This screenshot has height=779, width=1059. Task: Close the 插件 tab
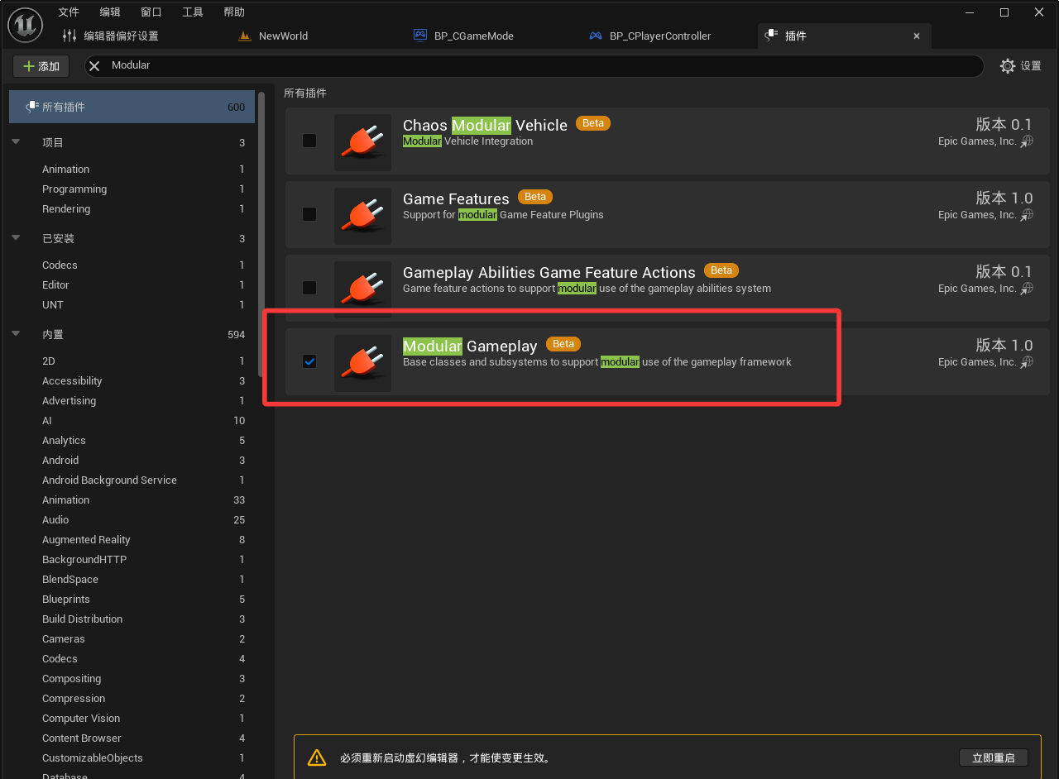coord(917,36)
